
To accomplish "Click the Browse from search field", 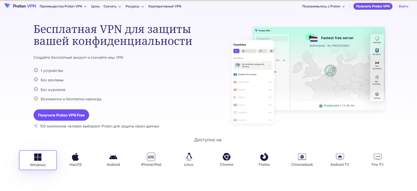I will [x=271, y=38].
